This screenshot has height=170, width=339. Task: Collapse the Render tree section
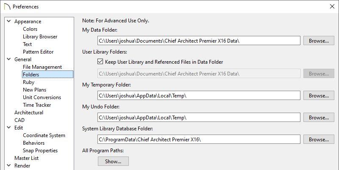(x=9, y=165)
